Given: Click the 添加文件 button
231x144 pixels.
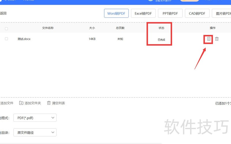Looking at the screenshot, I should 7,103.
